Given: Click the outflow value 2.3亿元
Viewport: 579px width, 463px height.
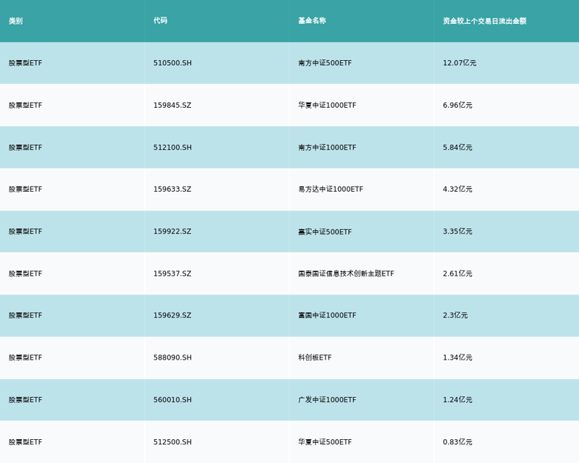Looking at the screenshot, I should tap(455, 315).
